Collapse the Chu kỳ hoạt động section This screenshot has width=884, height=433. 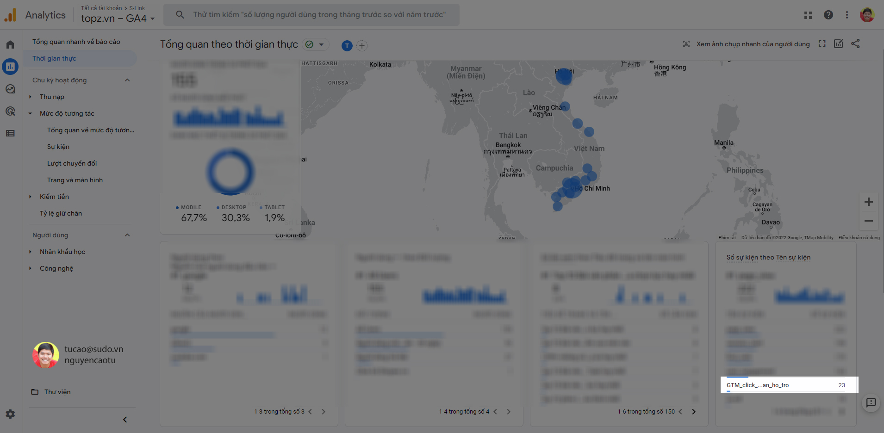click(127, 80)
